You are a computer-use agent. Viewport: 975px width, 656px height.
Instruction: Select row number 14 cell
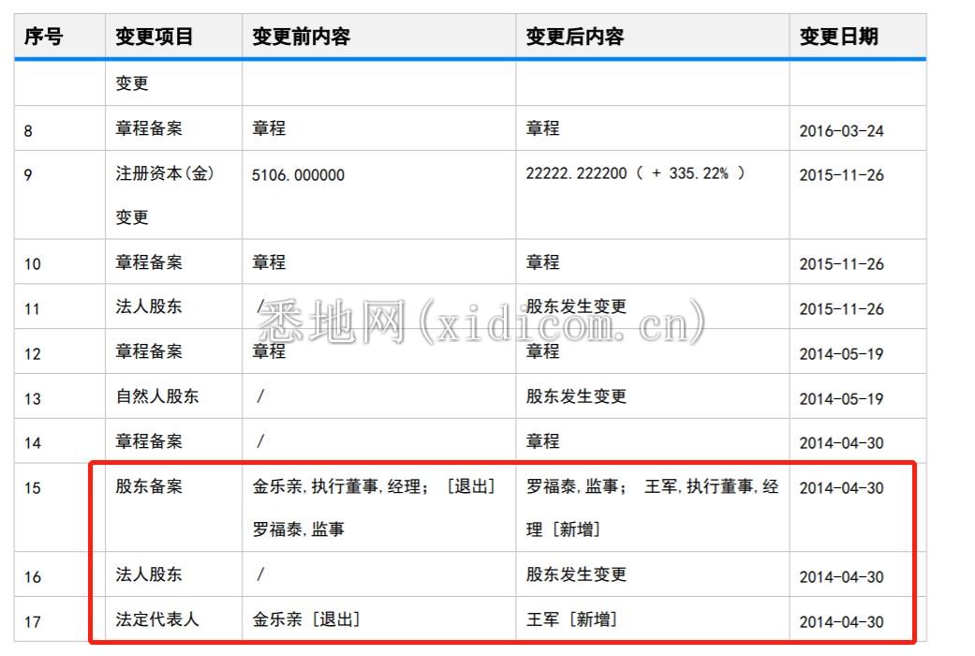click(33, 442)
